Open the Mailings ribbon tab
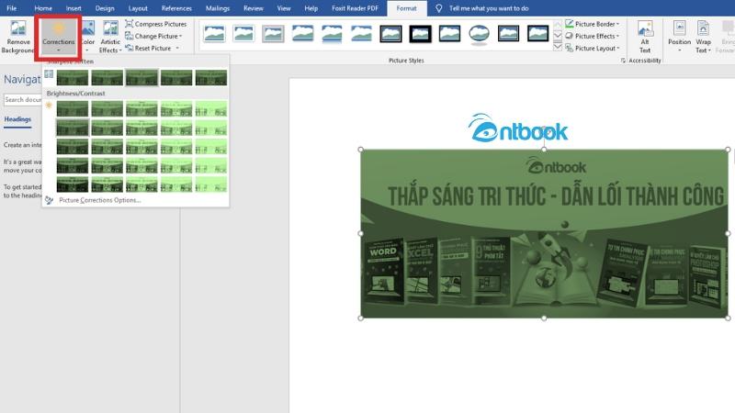The height and width of the screenshot is (413, 735). tap(218, 8)
